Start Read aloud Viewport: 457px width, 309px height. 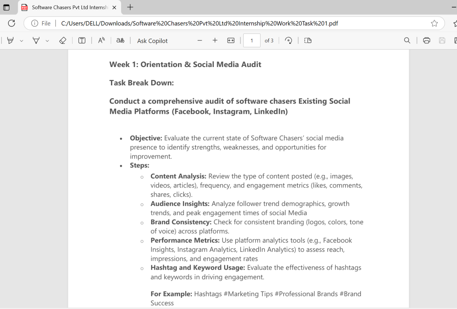coord(102,41)
